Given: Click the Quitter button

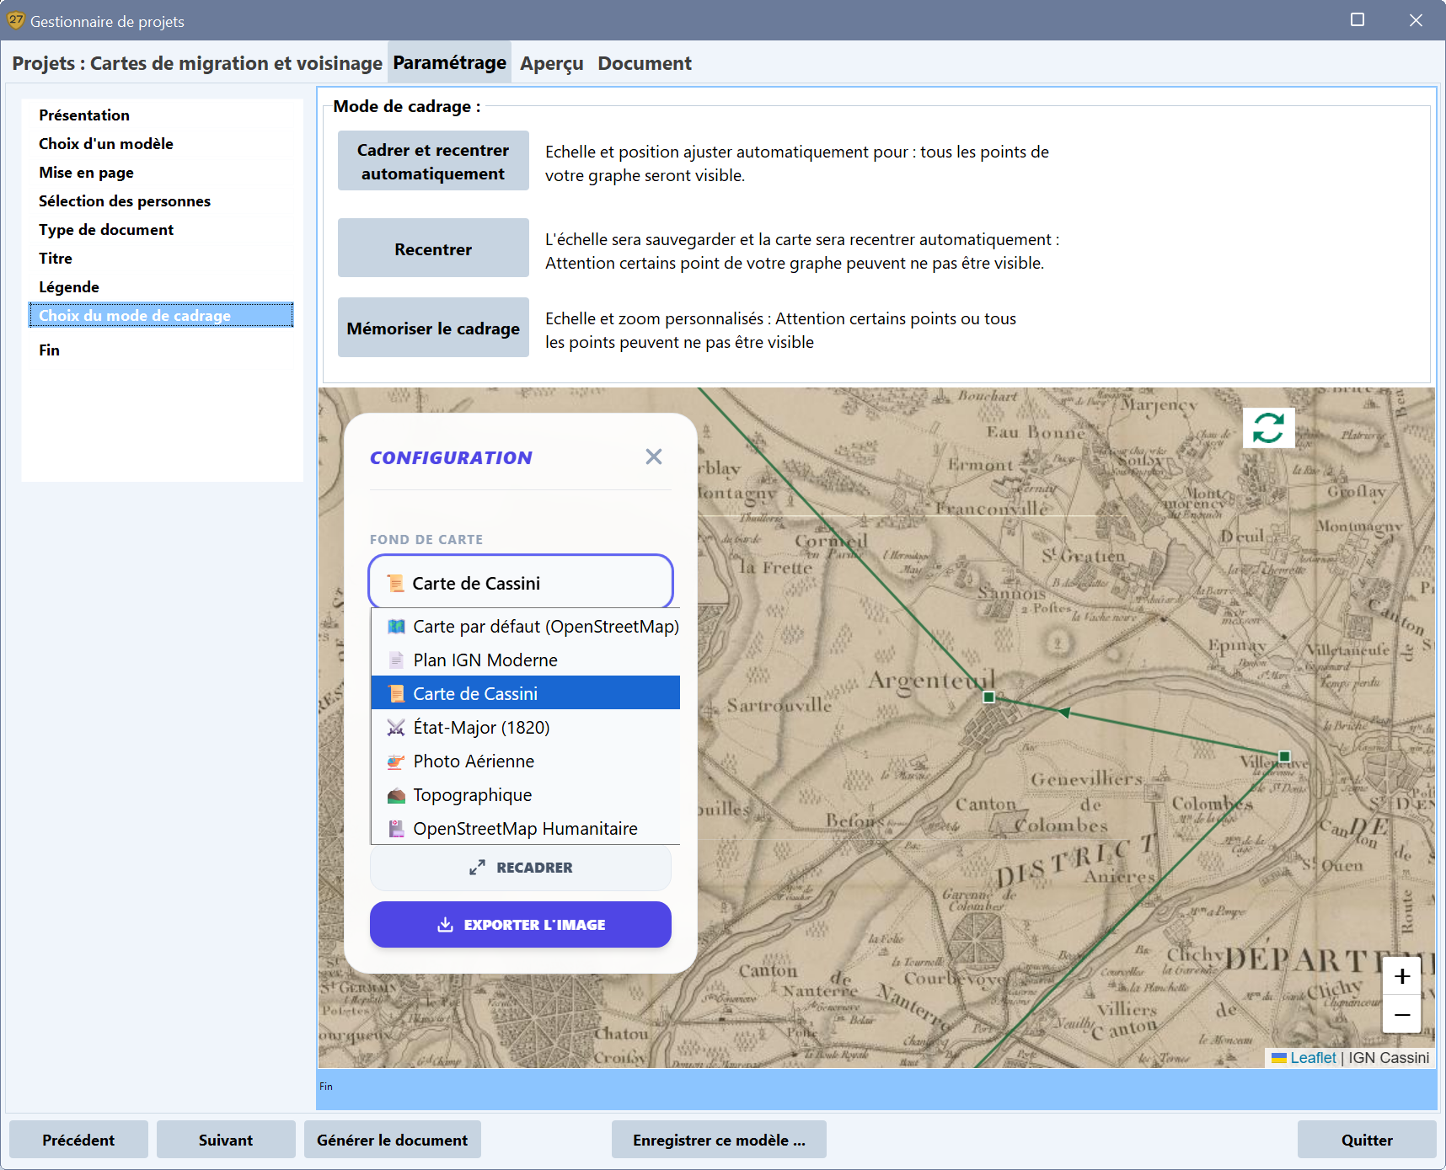Looking at the screenshot, I should point(1367,1140).
